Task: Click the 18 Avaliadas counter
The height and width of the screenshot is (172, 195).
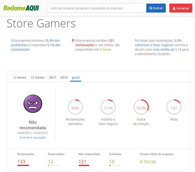Action: coord(112,162)
